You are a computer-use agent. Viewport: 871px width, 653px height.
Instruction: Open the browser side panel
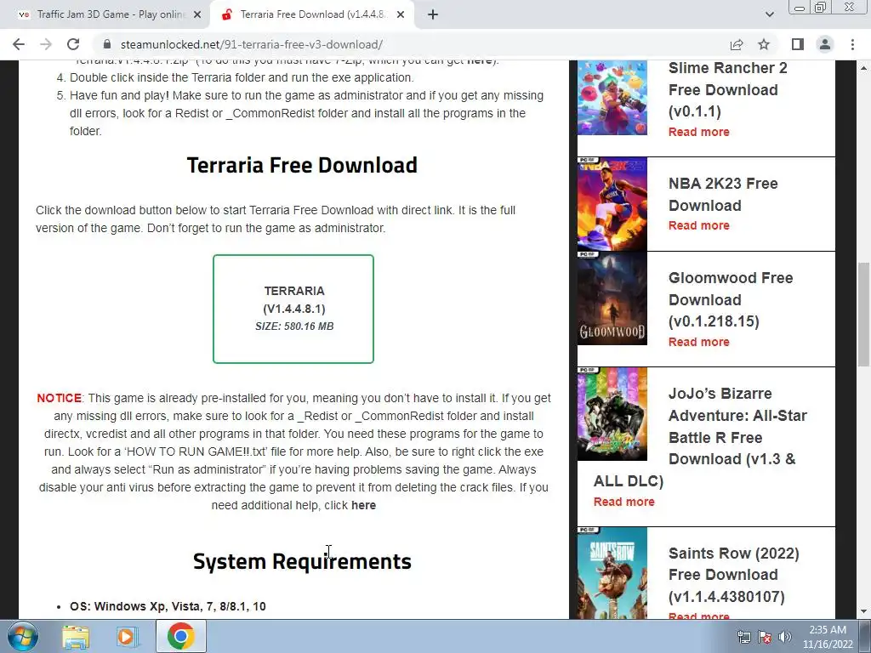798,44
